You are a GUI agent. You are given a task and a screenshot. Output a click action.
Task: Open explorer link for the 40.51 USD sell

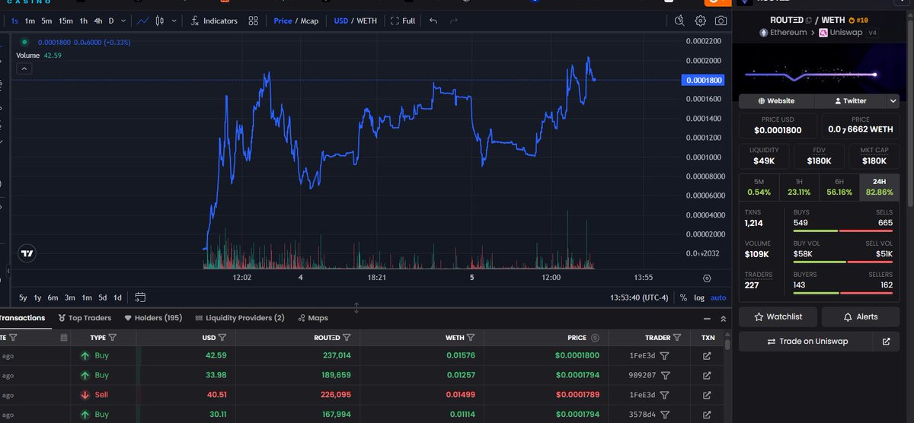707,395
